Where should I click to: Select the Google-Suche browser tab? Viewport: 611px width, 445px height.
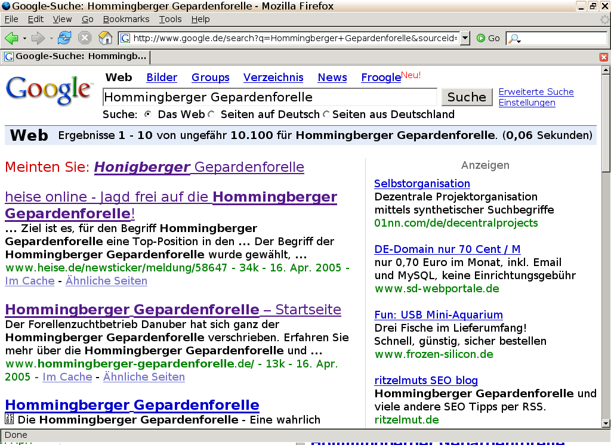tap(76, 57)
